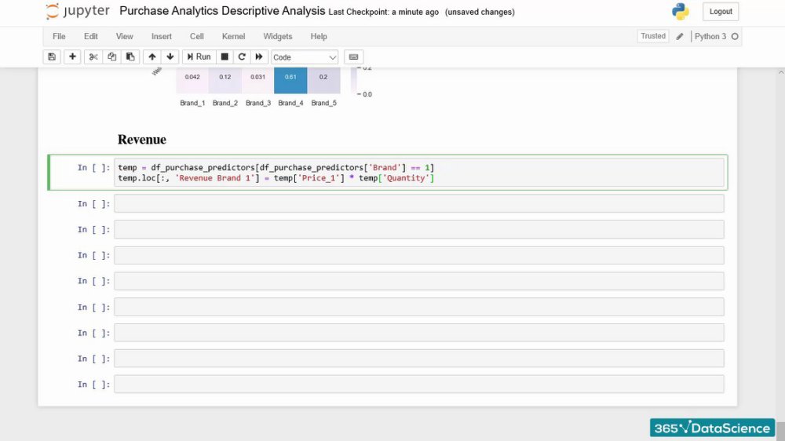Interrupt the kernel stop icon

coord(225,57)
